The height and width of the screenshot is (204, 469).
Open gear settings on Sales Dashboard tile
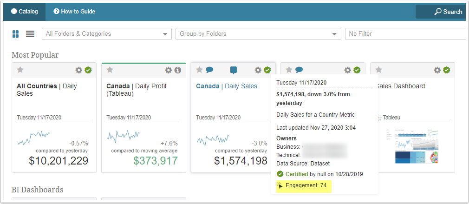click(x=437, y=70)
